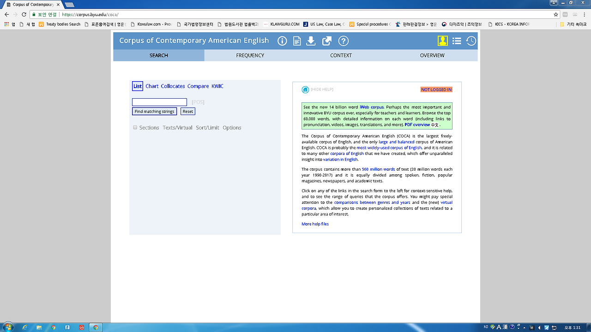Image resolution: width=591 pixels, height=332 pixels.
Task: Follow the large and balanced link
Action: click(396, 142)
